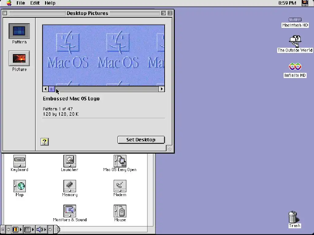This screenshot has height=235, width=314.
Task: Open the Monitors & Sound control panel
Action: 70,211
